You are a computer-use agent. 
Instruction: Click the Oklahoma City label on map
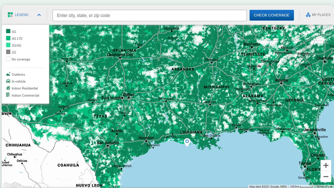120,55
